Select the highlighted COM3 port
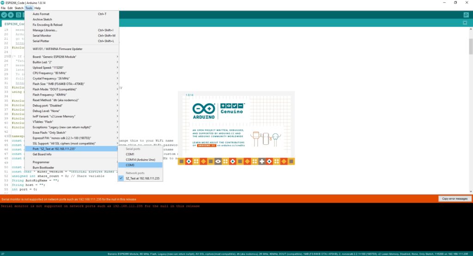This screenshot has height=256, width=473. click(x=140, y=165)
